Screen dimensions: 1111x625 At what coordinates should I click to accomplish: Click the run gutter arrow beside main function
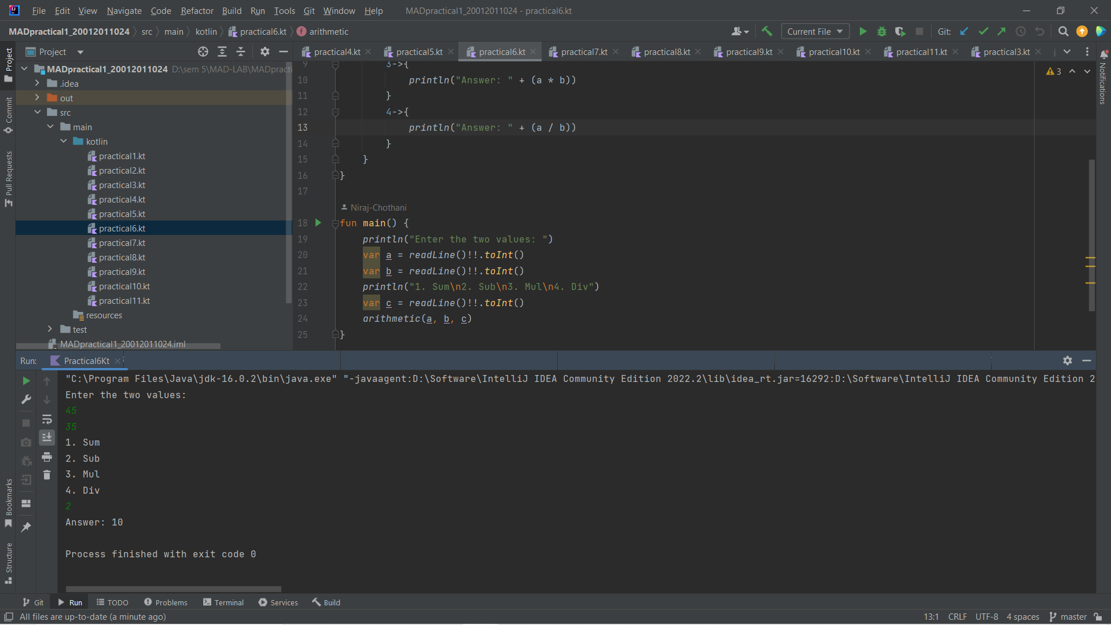pyautogui.click(x=318, y=223)
